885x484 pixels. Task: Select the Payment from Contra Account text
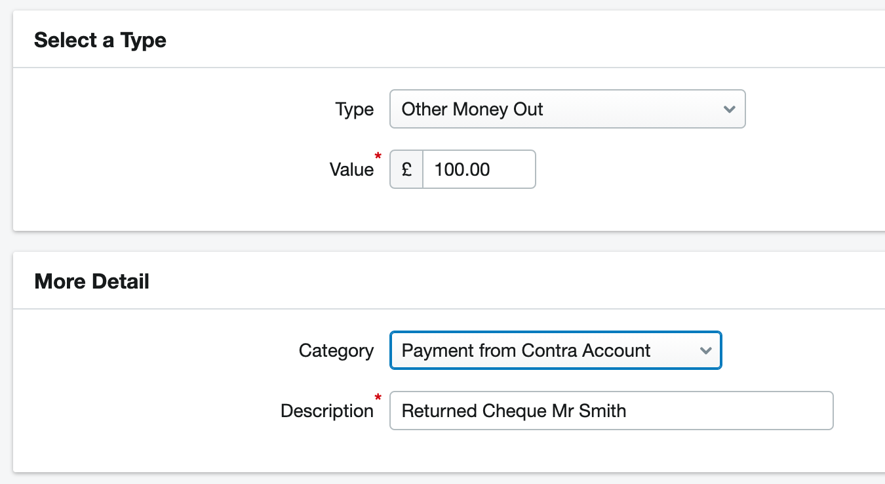point(526,350)
